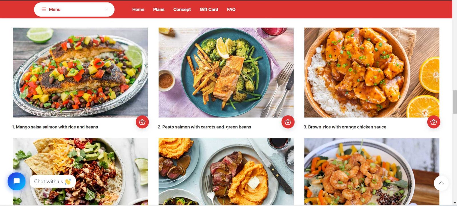This screenshot has height=206, width=457.
Task: Expand the Menu dropdown chevron
Action: pos(106,9)
